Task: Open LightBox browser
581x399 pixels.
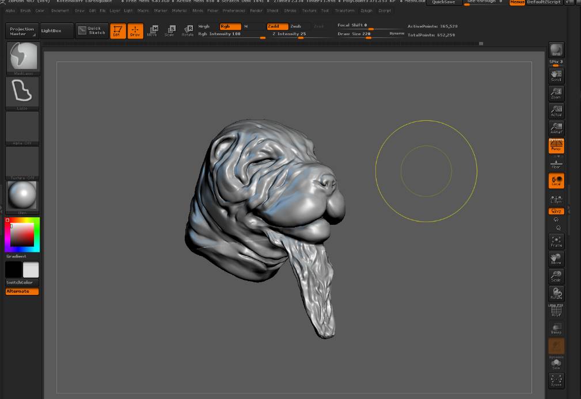Action: tap(56, 30)
